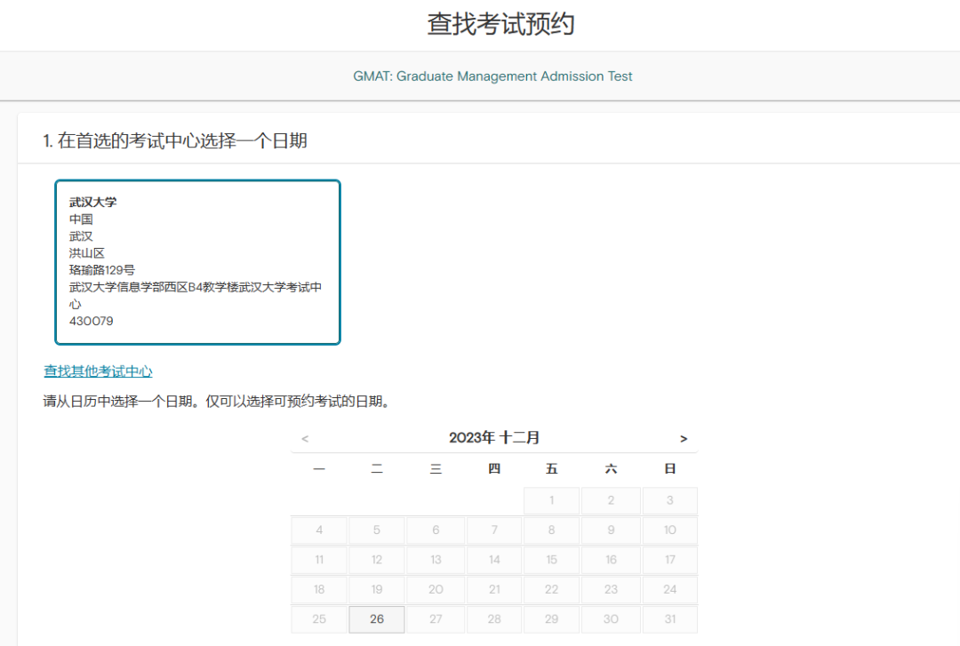Go to previous month in calendar
Image resolution: width=960 pixels, height=646 pixels.
point(305,438)
